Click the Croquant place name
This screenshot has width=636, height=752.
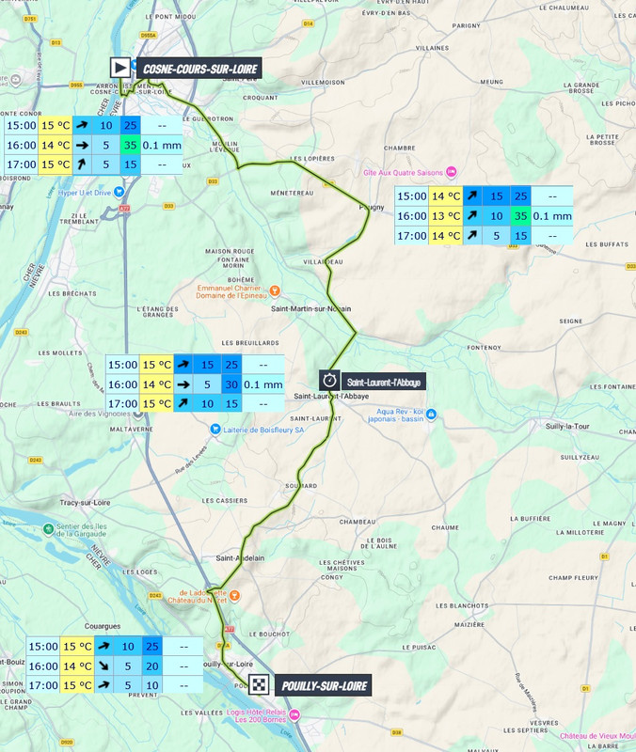(x=261, y=98)
